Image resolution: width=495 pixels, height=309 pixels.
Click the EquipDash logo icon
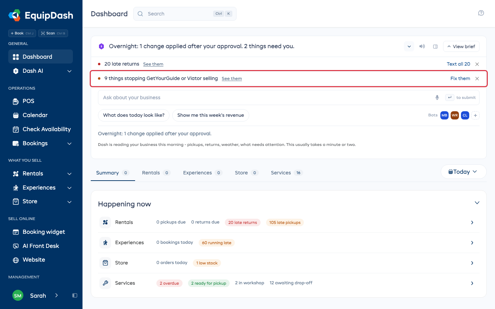[x=14, y=15]
